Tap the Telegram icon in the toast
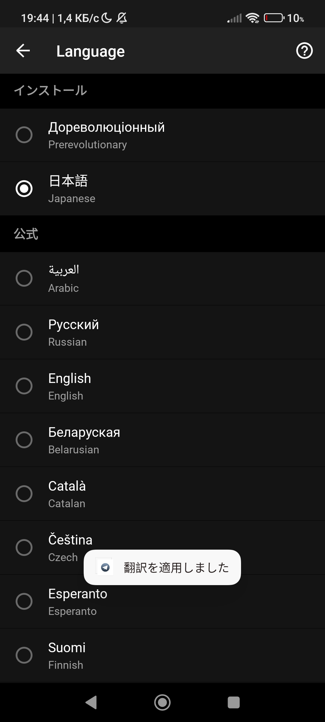The image size is (325, 722). [x=105, y=567]
